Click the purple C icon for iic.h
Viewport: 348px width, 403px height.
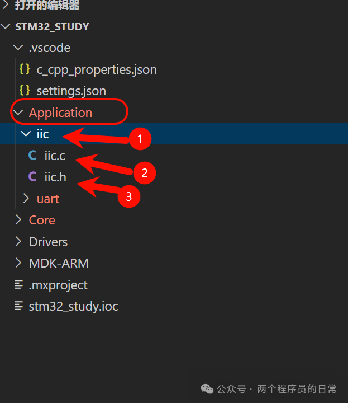click(x=32, y=177)
